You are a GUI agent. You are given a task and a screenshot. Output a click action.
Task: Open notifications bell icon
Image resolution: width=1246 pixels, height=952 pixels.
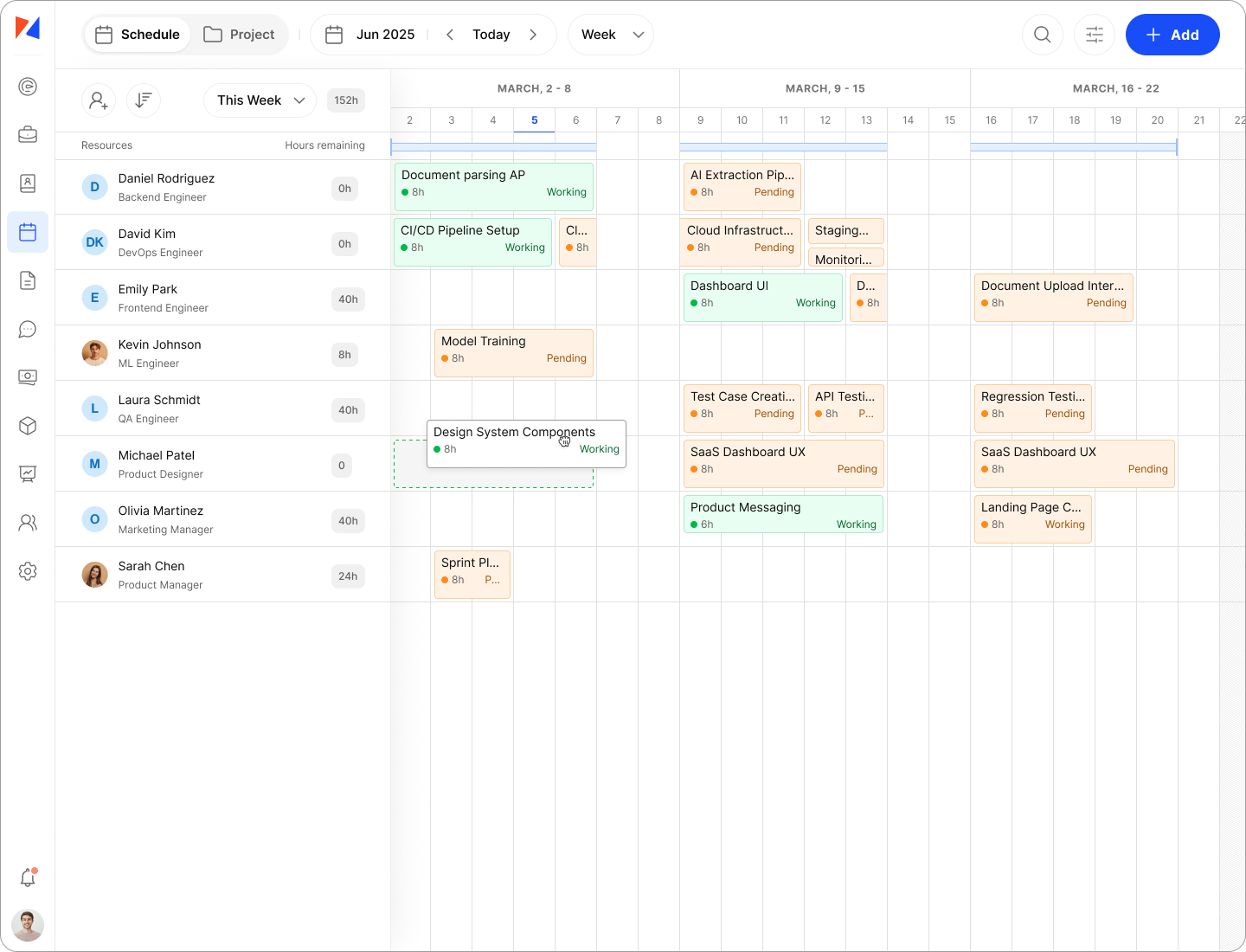tap(28, 878)
